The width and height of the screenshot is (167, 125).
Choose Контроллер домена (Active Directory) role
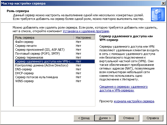point(55,65)
